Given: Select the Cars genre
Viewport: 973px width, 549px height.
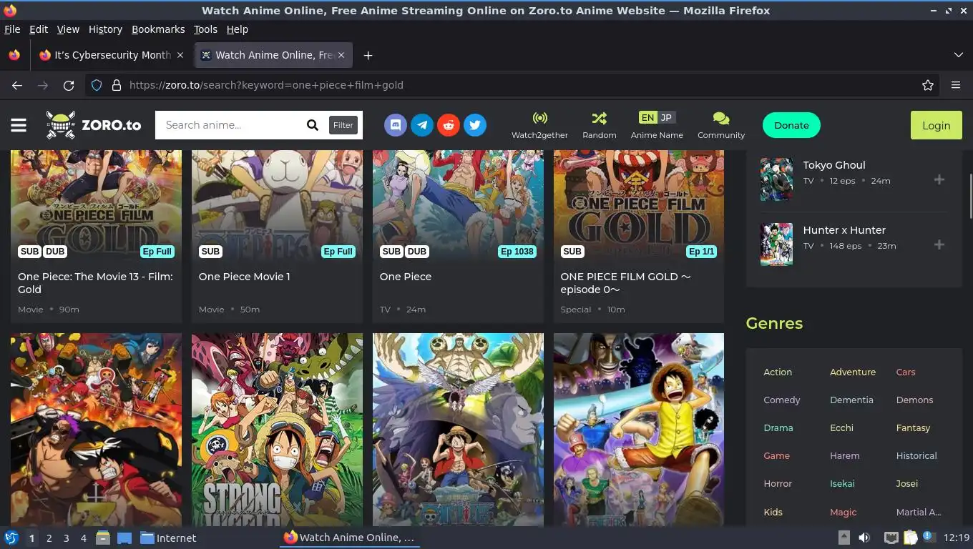Looking at the screenshot, I should [x=906, y=372].
